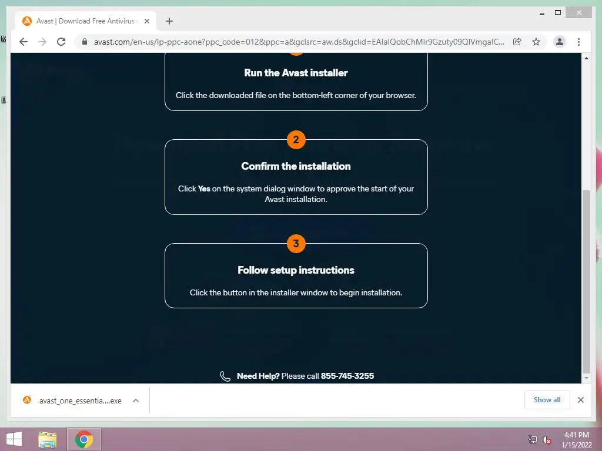
Task: Click the muted volume tray icon
Action: (x=546, y=439)
